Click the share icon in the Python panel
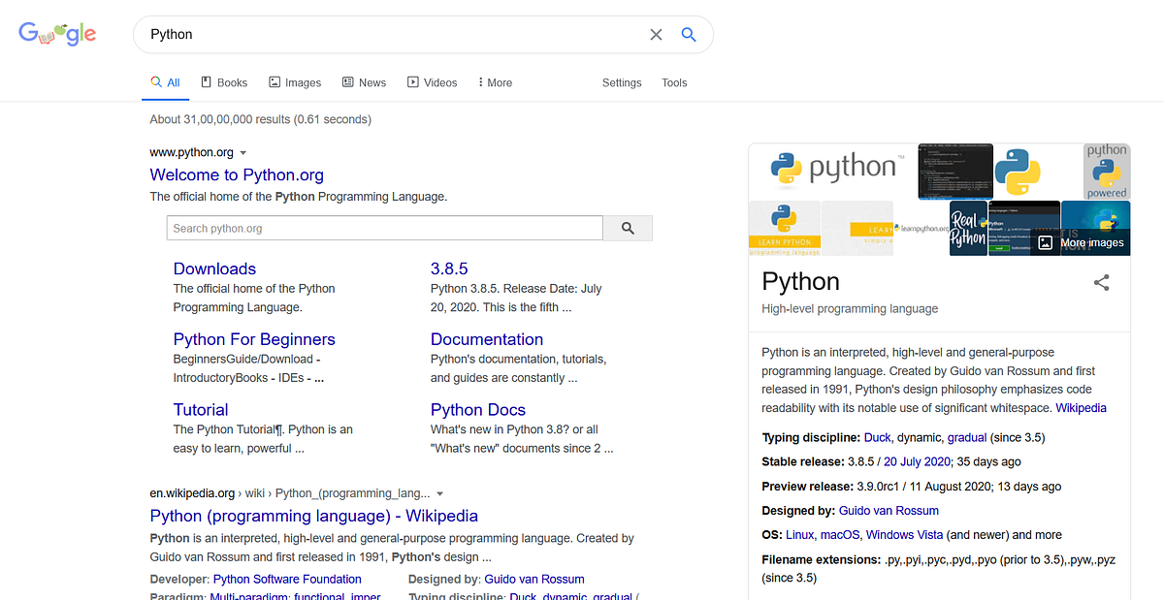The width and height of the screenshot is (1164, 600). coord(1101,282)
